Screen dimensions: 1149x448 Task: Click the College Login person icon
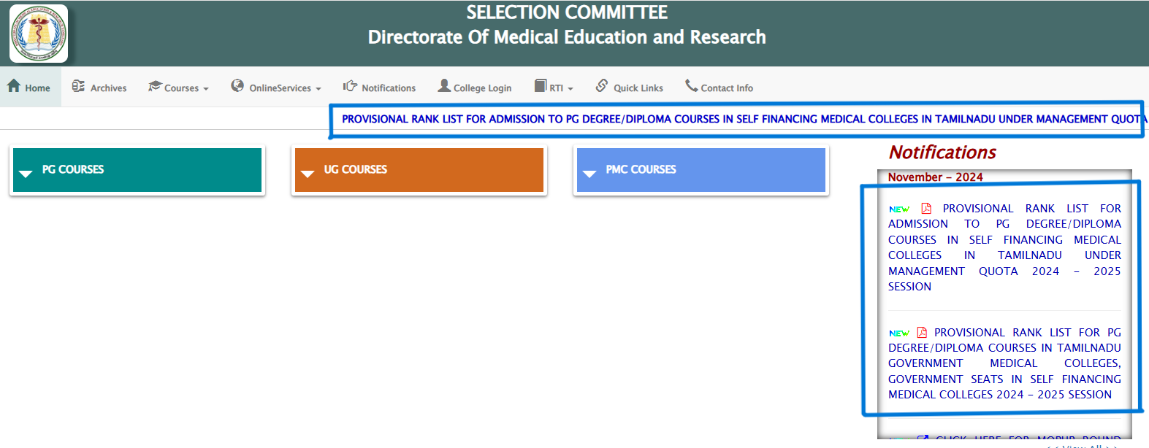[x=444, y=85]
